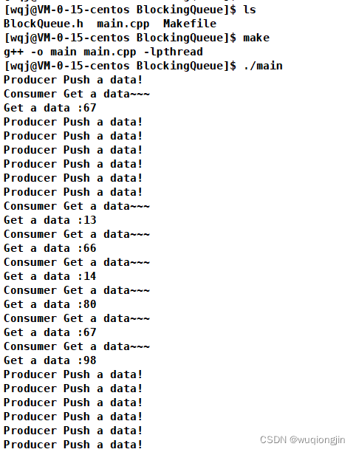Image resolution: width=356 pixels, height=452 pixels.
Task: Click main.cpp in the ls output
Action: [123, 24]
